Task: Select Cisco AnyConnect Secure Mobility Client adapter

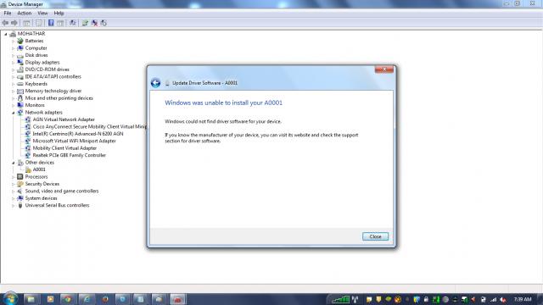Action: (x=90, y=127)
